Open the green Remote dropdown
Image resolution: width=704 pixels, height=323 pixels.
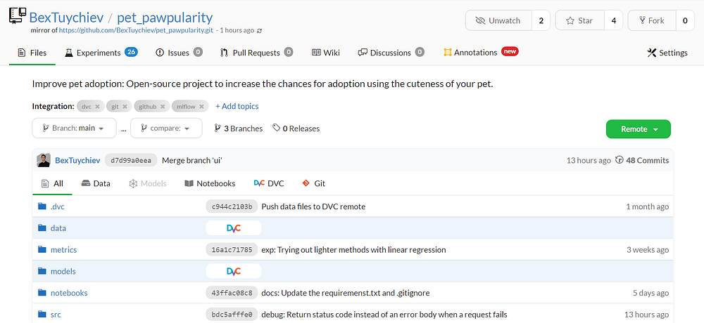click(638, 129)
